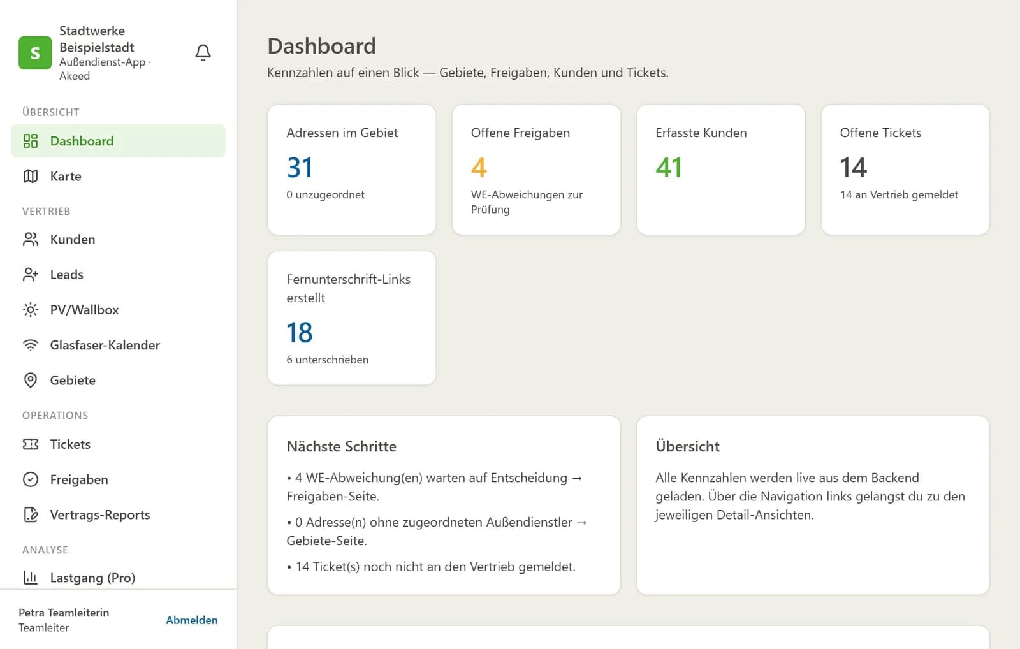
Task: Navigate to Leads
Action: pos(118,274)
